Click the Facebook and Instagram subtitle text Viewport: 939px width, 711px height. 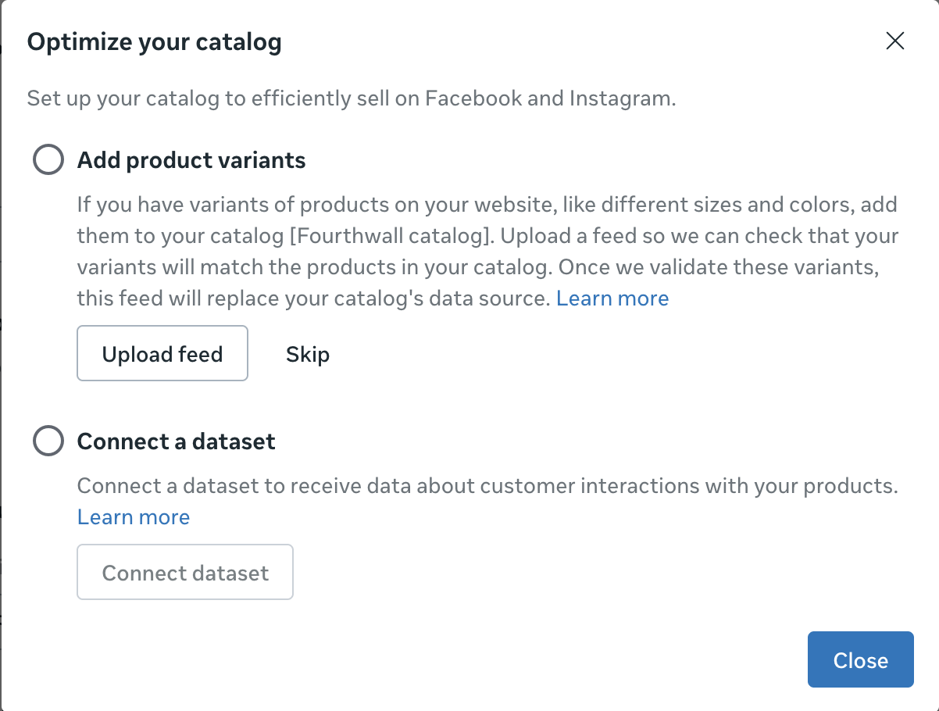pyautogui.click(x=351, y=99)
